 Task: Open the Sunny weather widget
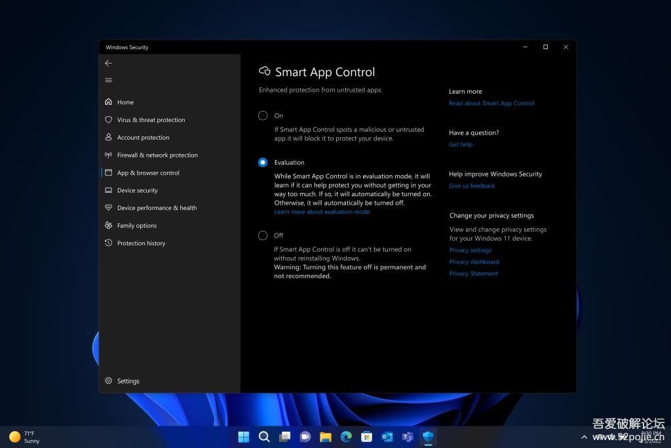click(25, 437)
